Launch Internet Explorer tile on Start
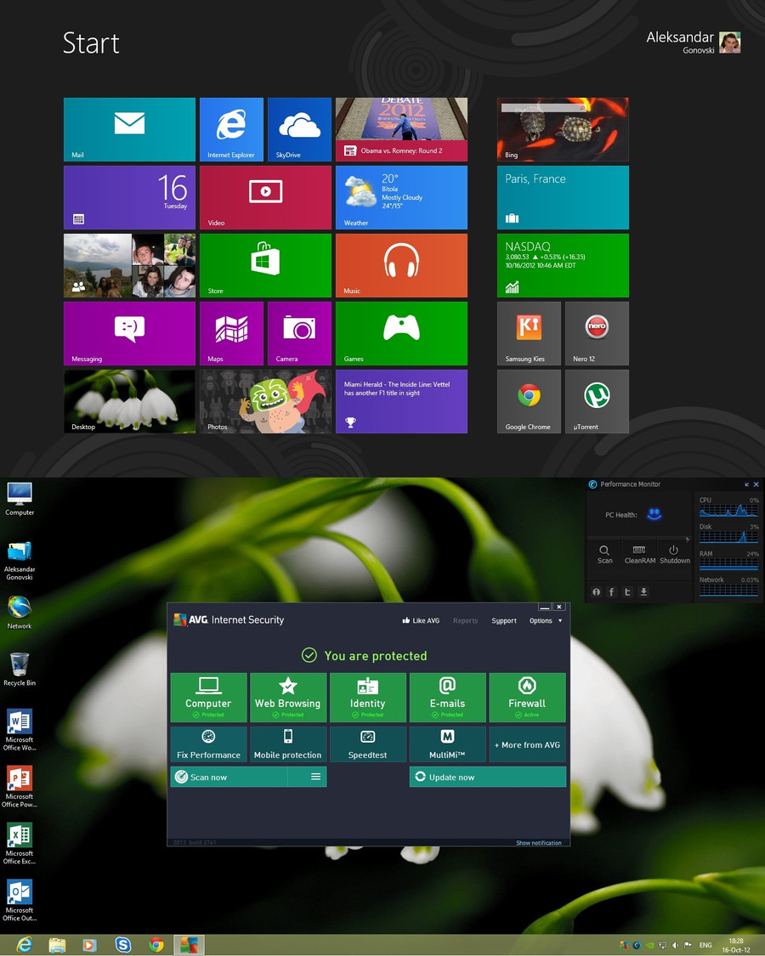This screenshot has height=956, width=765. pyautogui.click(x=231, y=129)
